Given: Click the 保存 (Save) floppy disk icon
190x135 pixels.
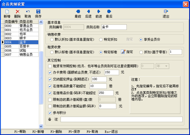Looking at the screenshot, I should 38,12.
